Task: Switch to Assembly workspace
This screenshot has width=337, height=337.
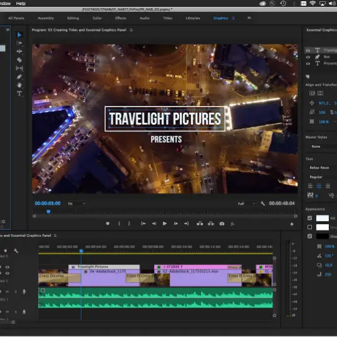Action: click(46, 18)
